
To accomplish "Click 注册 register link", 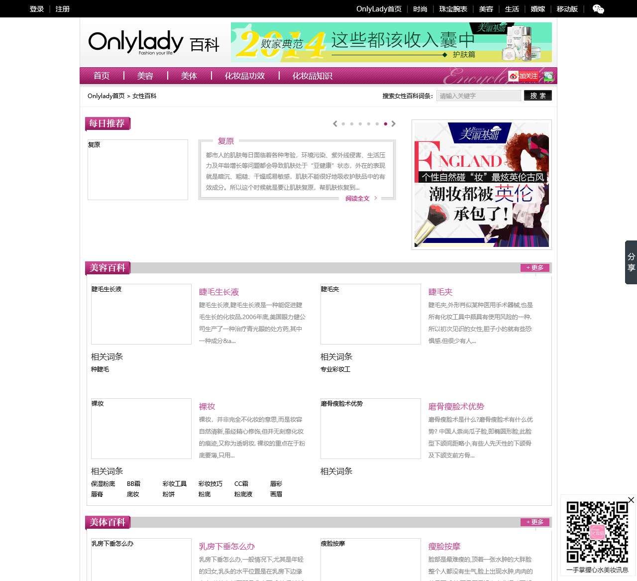I will (63, 9).
